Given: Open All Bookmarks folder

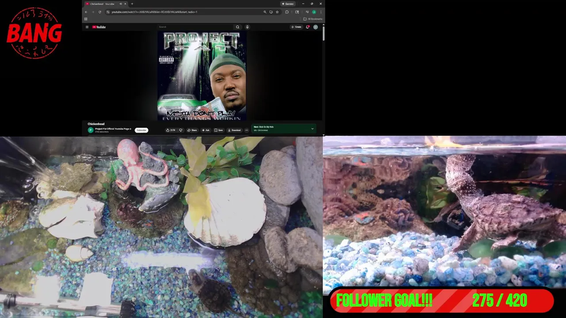Looking at the screenshot, I should click(x=313, y=19).
